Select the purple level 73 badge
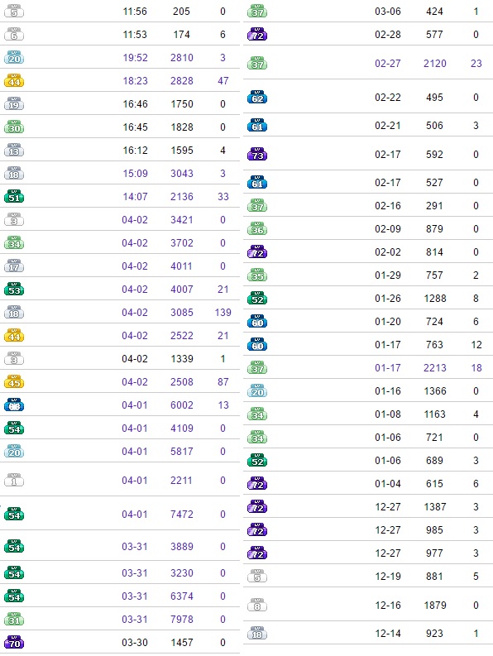 tap(257, 155)
